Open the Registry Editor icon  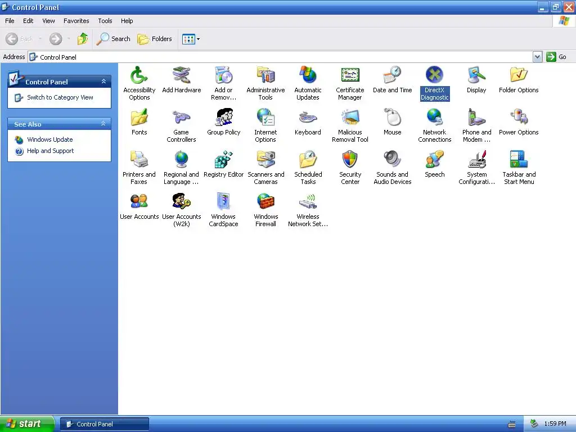(x=223, y=160)
